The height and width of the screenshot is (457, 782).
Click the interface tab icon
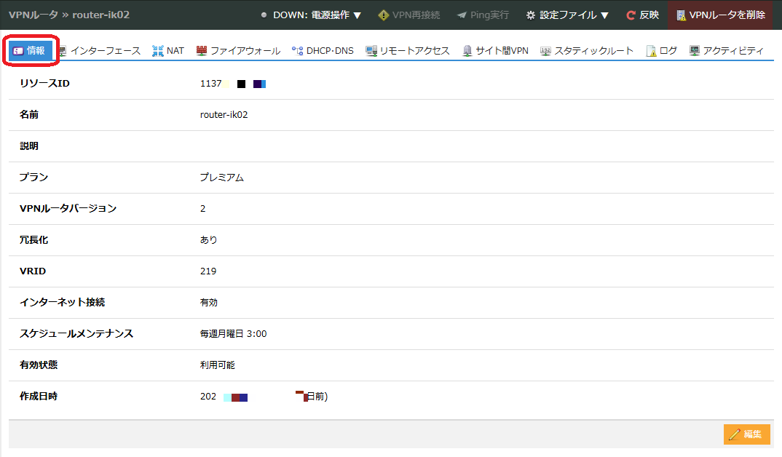pyautogui.click(x=63, y=51)
